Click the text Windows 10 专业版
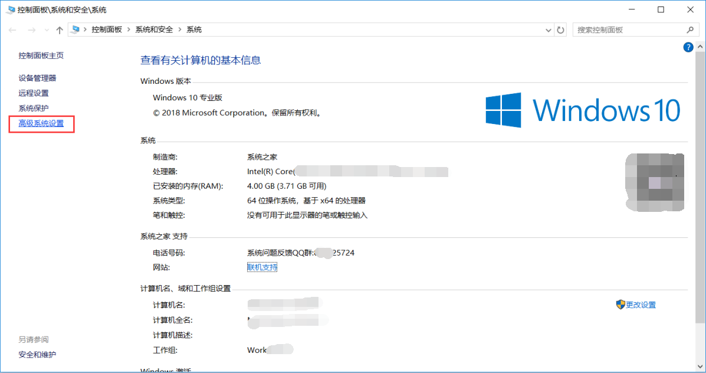 [x=188, y=98]
